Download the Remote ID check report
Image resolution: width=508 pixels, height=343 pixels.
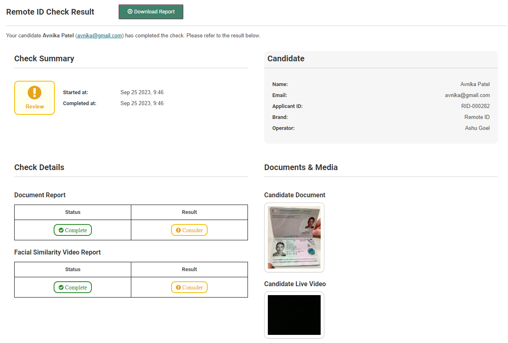(x=151, y=12)
